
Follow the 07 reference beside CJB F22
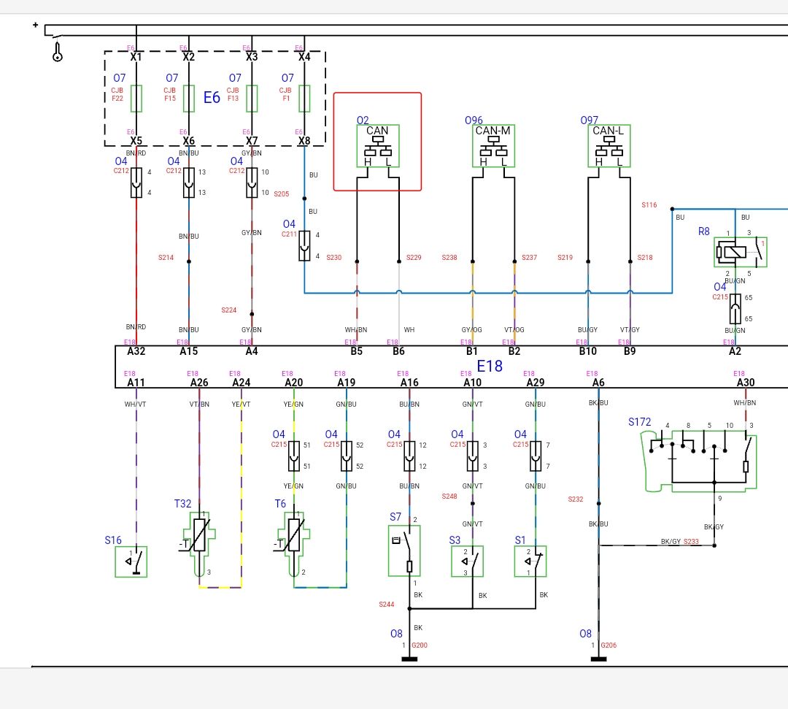(x=120, y=78)
